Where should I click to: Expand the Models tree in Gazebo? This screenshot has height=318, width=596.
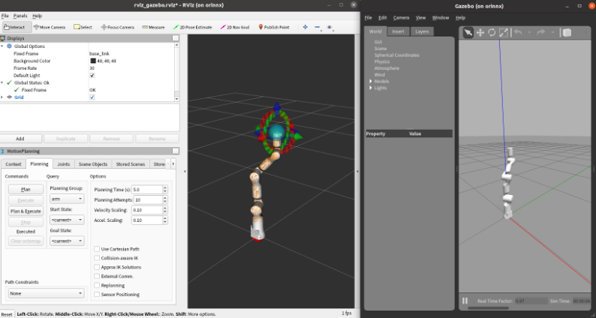371,81
